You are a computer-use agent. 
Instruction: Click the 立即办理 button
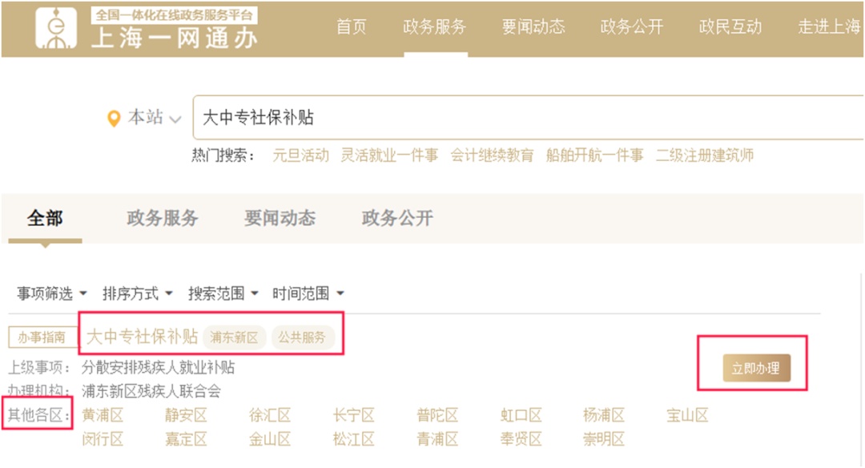756,369
